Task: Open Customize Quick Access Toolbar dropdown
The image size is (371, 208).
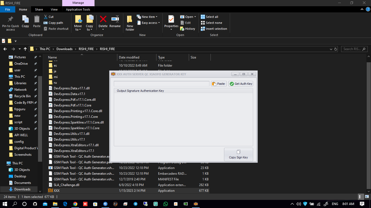Action: (x=15, y=41)
